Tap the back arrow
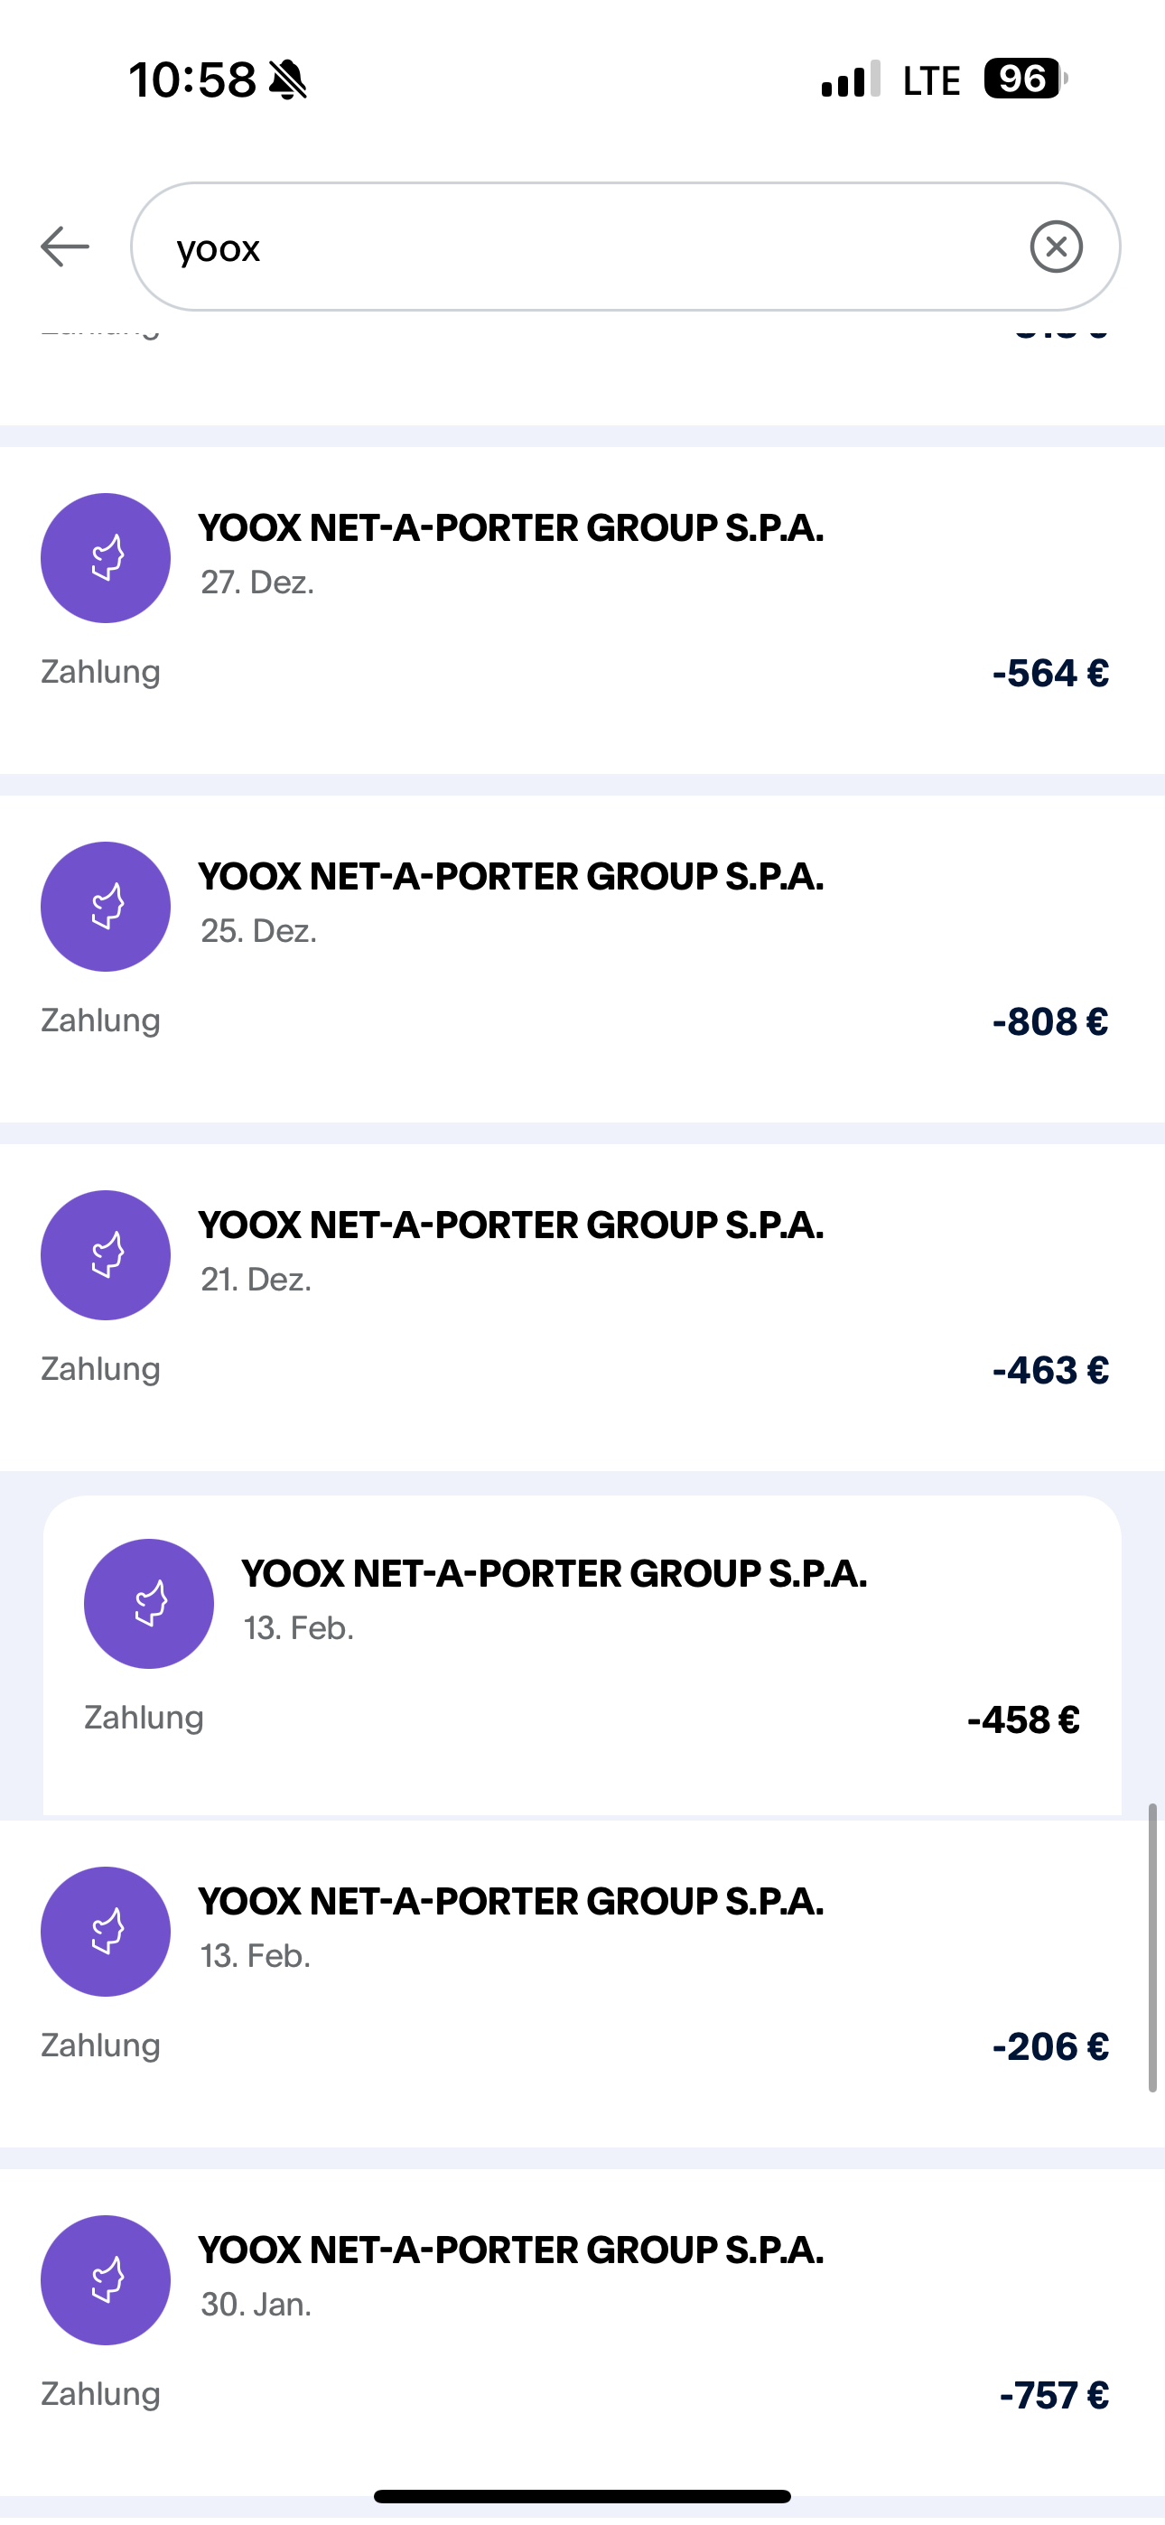 [x=65, y=246]
